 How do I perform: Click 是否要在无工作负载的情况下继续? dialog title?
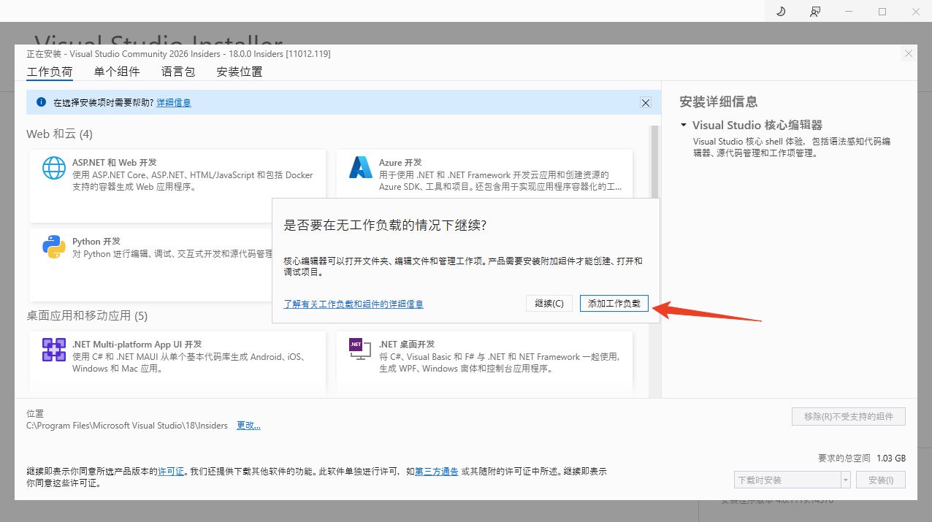point(385,225)
